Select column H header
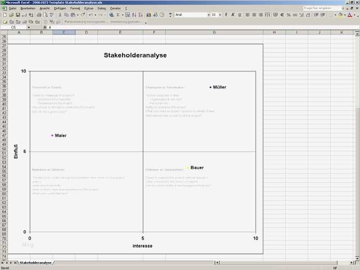 click(x=274, y=33)
